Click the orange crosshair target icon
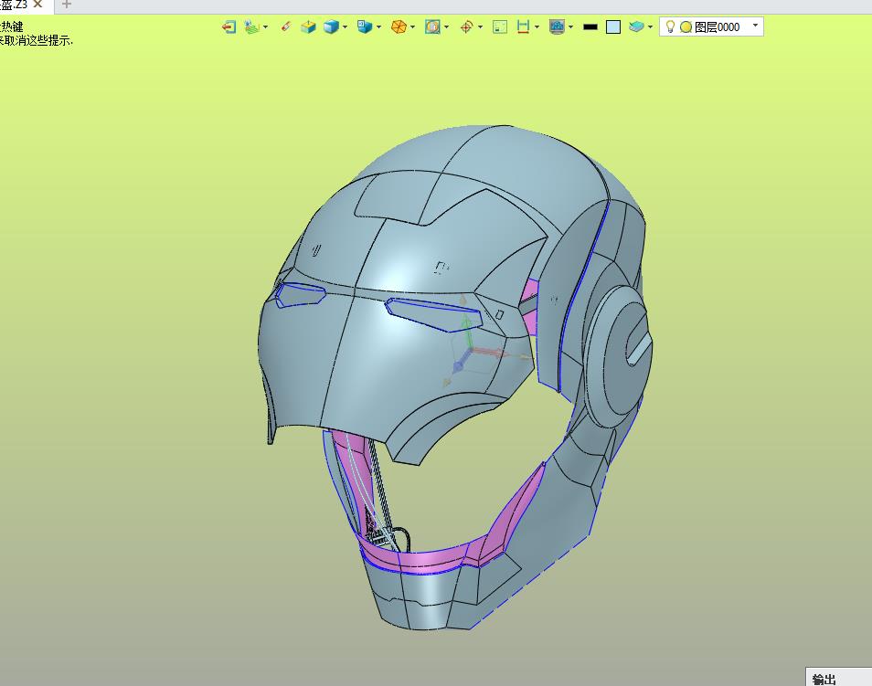This screenshot has width=872, height=686. pyautogui.click(x=466, y=26)
